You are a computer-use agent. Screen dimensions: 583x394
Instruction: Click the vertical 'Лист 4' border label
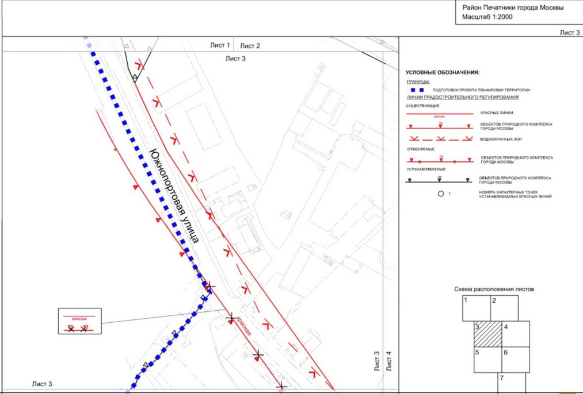tap(389, 361)
